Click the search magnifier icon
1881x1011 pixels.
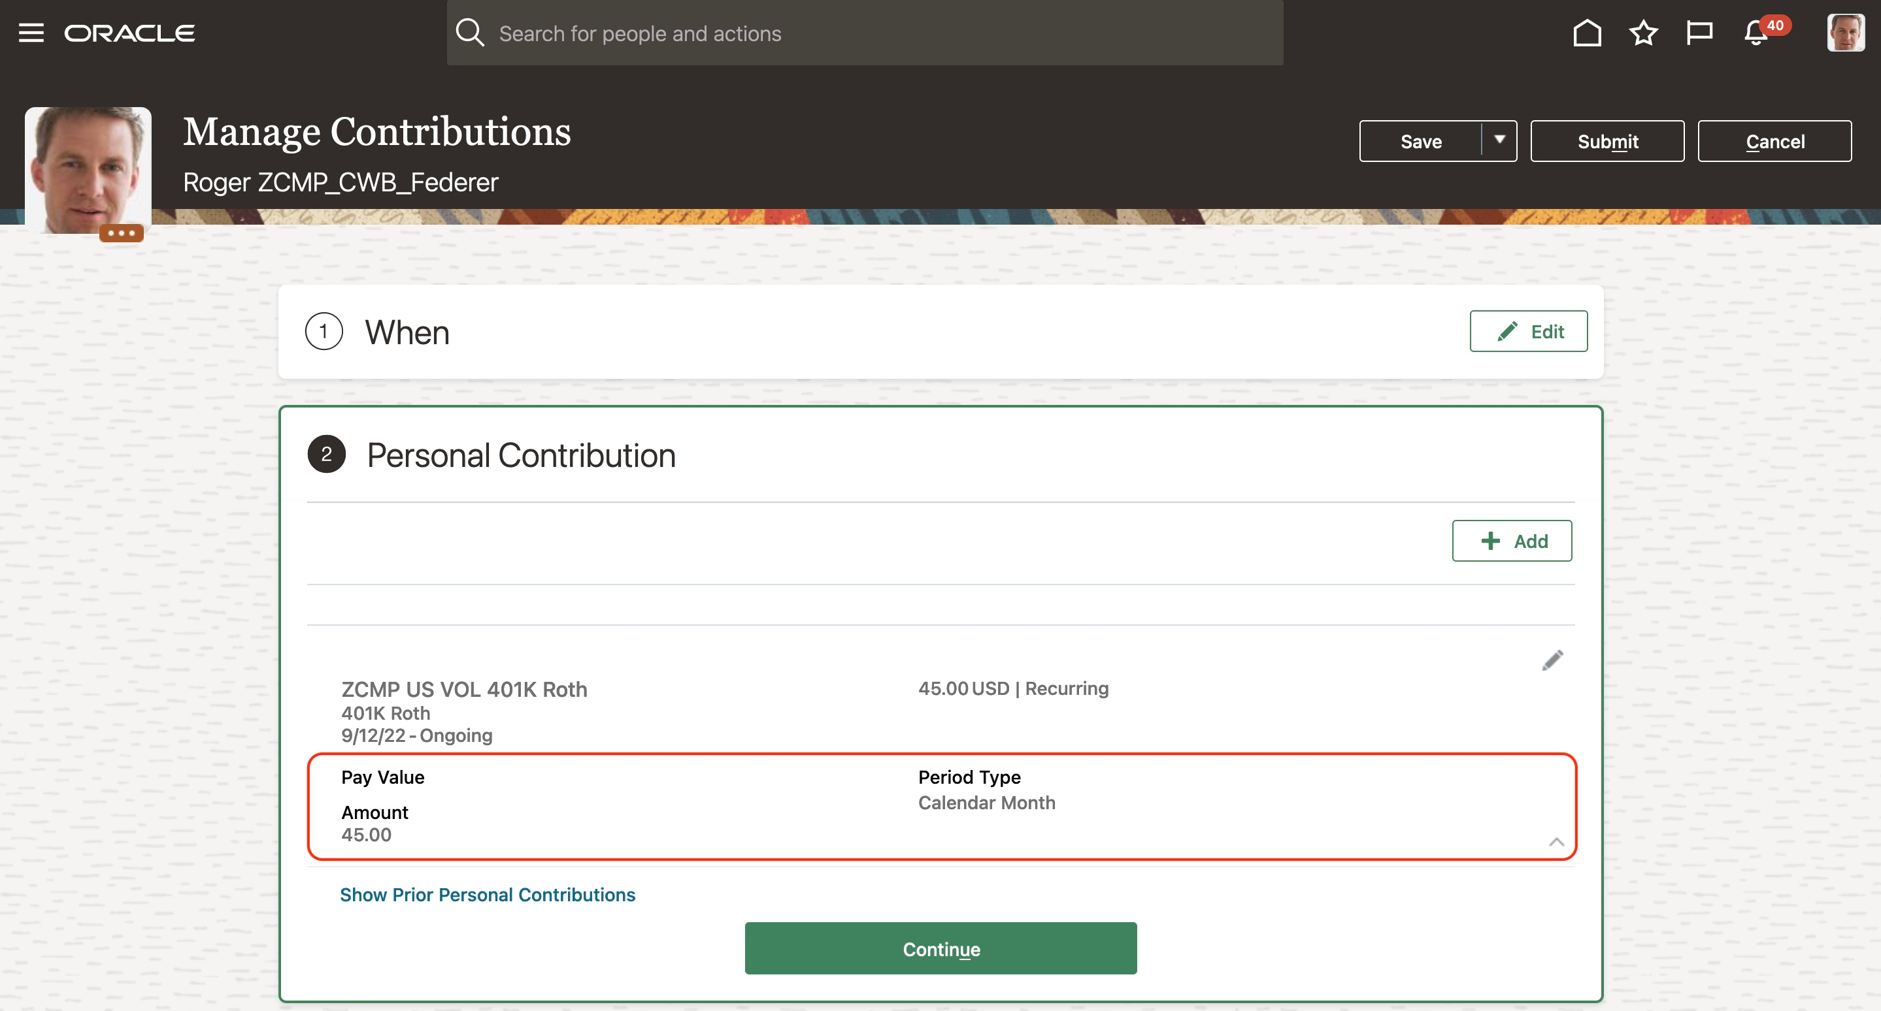tap(469, 33)
